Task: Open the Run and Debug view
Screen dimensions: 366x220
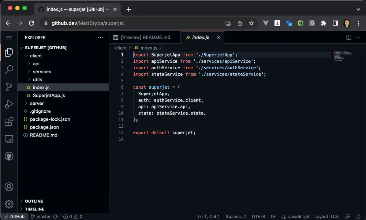Action: point(9,104)
